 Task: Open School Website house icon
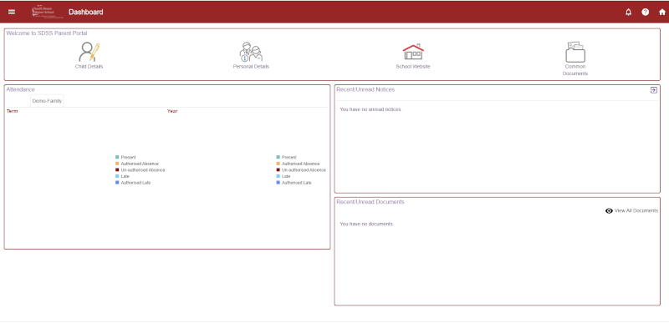413,52
